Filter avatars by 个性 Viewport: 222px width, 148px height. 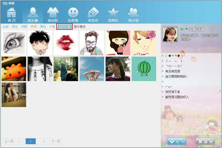[x=52, y=26]
